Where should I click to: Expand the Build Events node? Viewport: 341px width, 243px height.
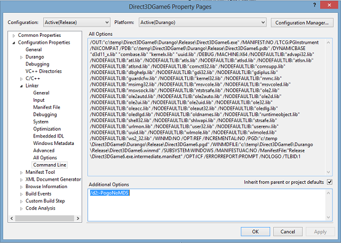pos(21,194)
